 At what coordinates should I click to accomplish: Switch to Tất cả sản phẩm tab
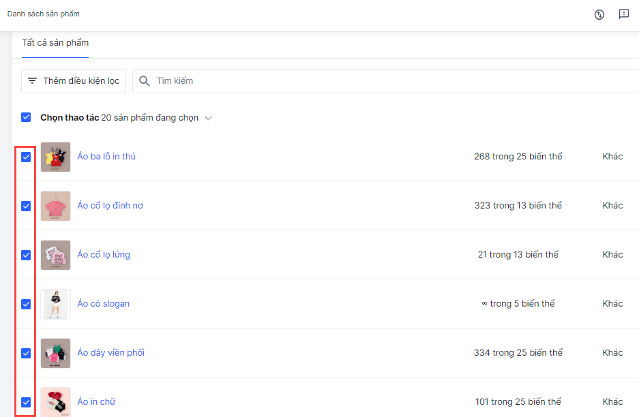click(x=55, y=43)
